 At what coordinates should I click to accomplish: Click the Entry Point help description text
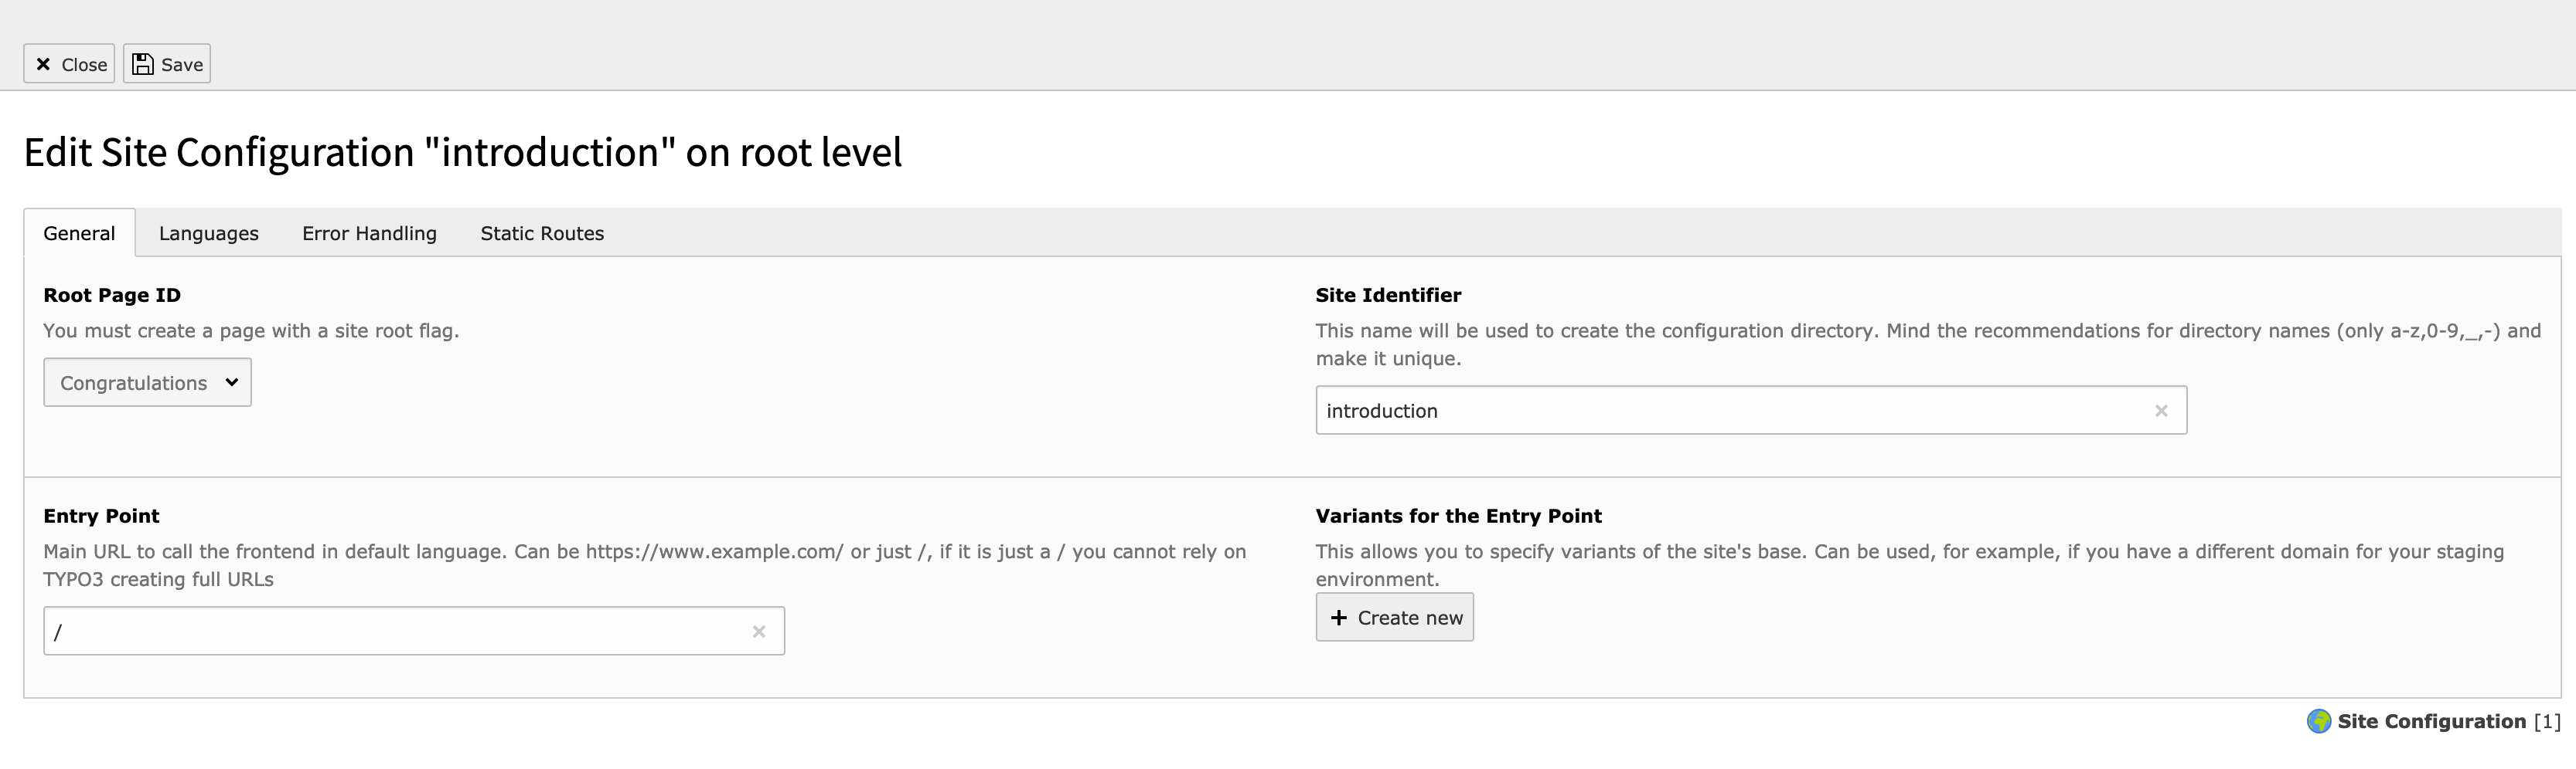click(644, 564)
